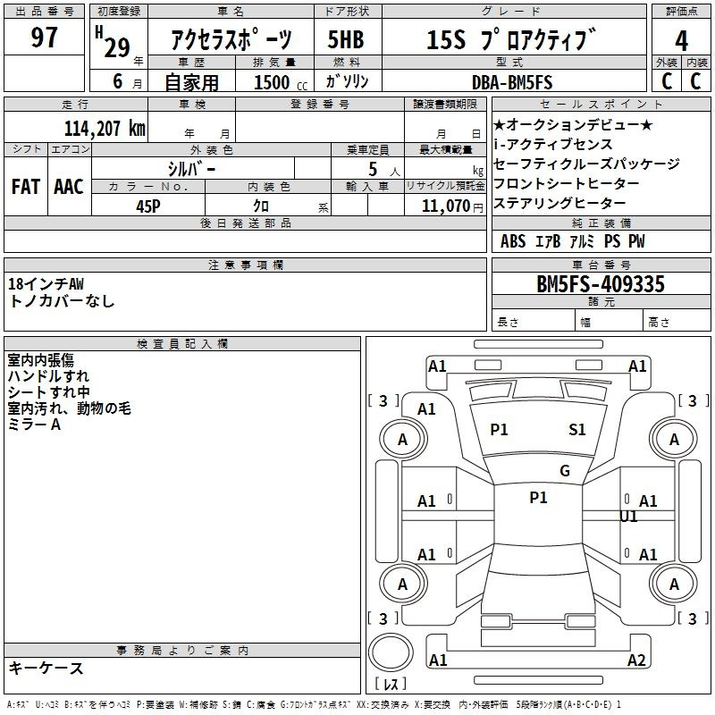The height and width of the screenshot is (715, 715).
Task: Click the キーケース office notice text
Action: pyautogui.click(x=46, y=669)
